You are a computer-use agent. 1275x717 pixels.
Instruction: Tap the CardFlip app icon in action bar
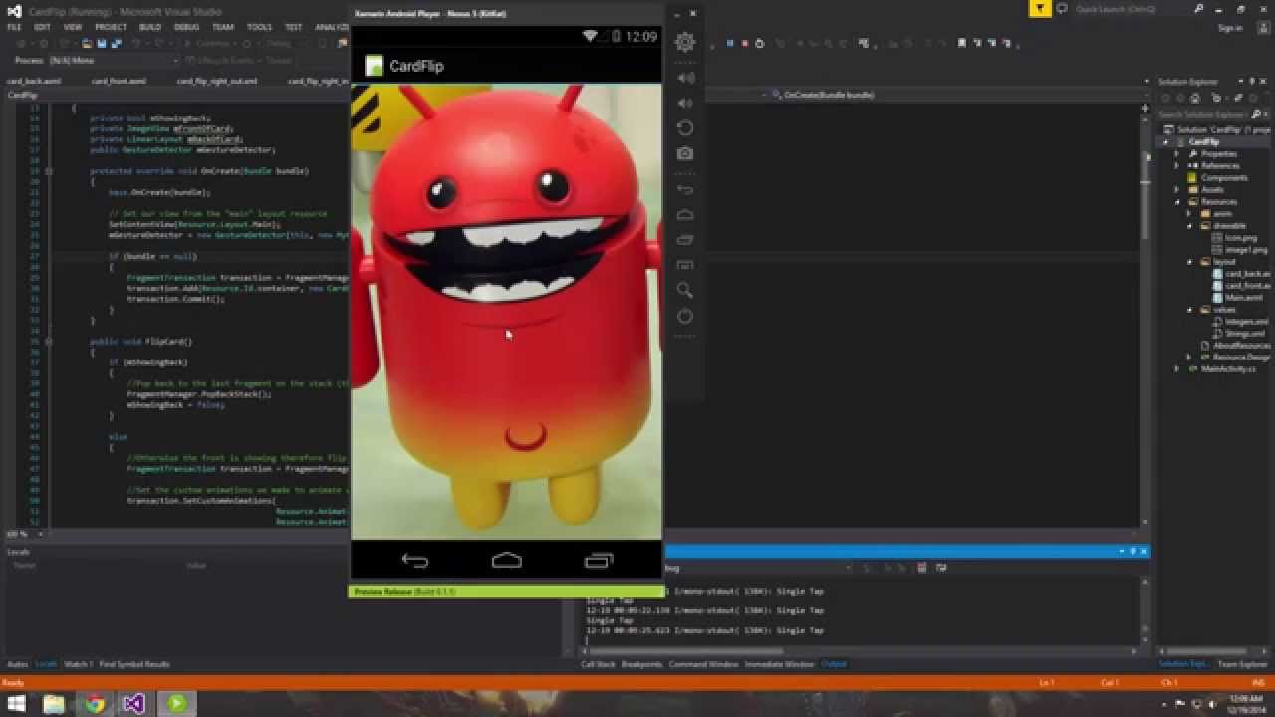coord(374,66)
